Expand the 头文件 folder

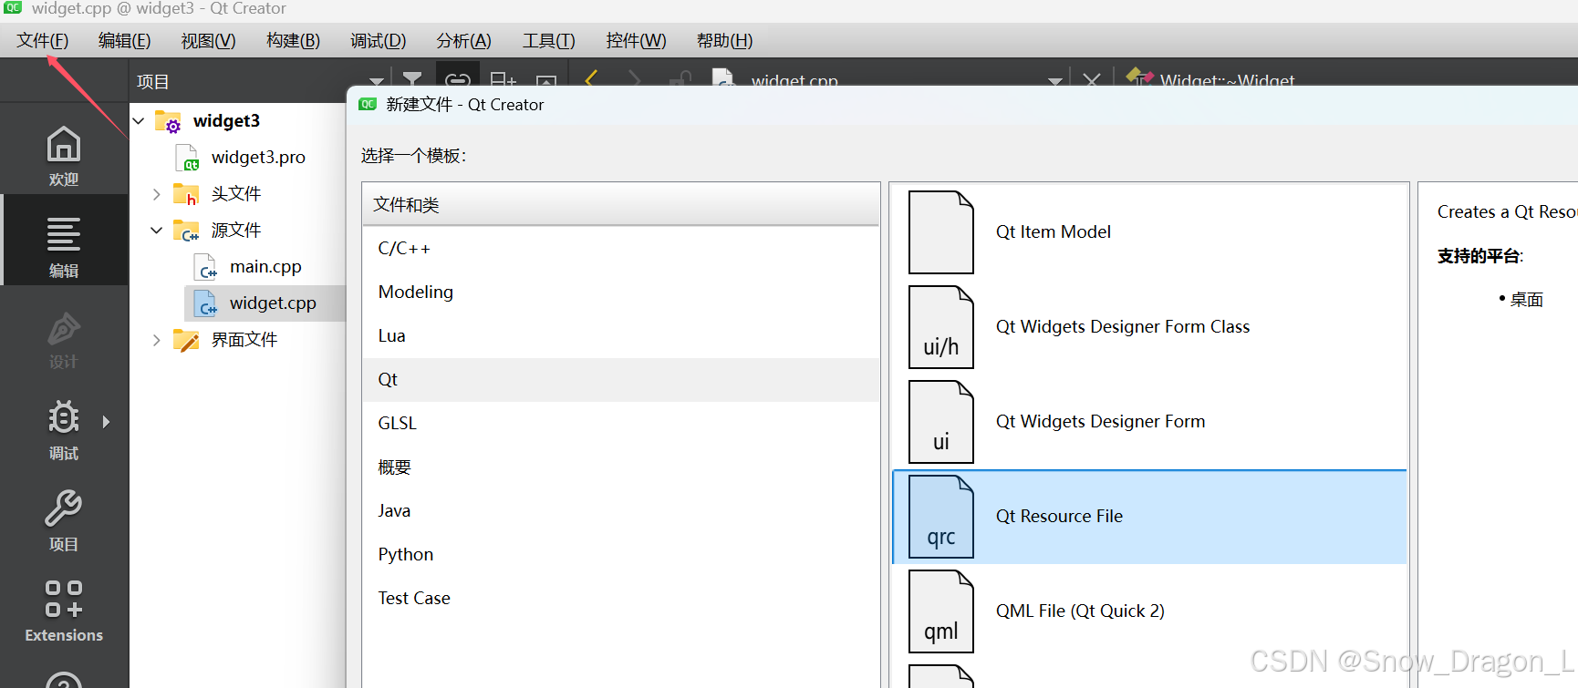[x=156, y=193]
